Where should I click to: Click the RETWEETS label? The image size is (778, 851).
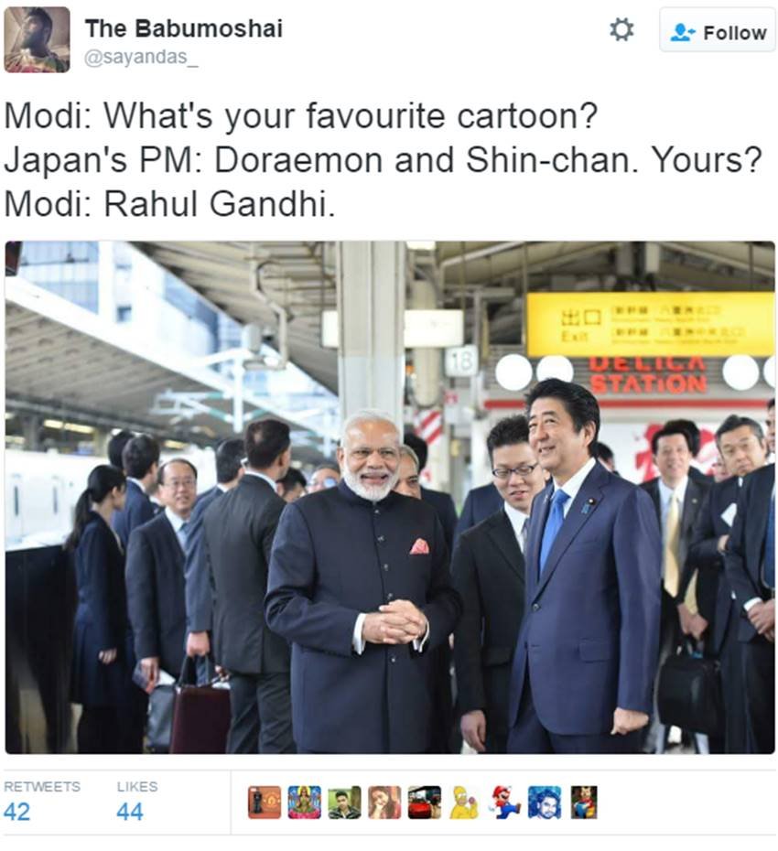pyautogui.click(x=42, y=786)
